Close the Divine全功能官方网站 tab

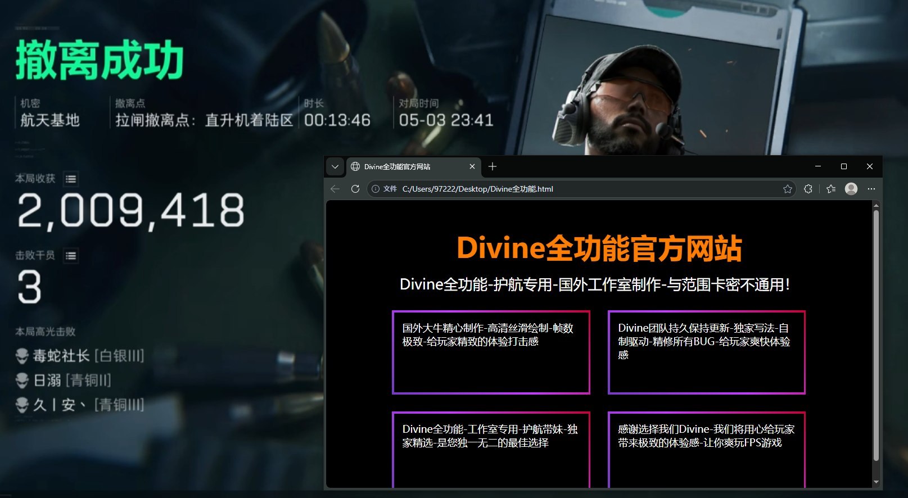tap(472, 167)
